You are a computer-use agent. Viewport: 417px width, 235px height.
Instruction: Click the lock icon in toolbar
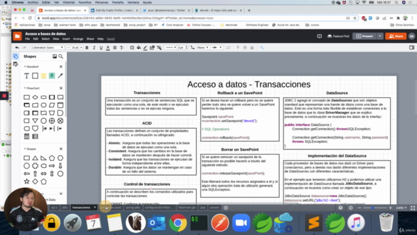pyautogui.click(x=252, y=48)
